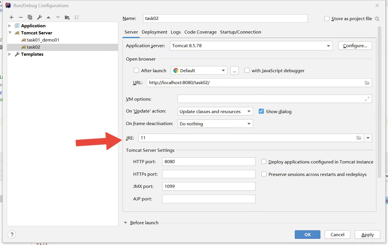Switch to the Code Coverage tab
This screenshot has width=388, height=245.
tap(200, 32)
